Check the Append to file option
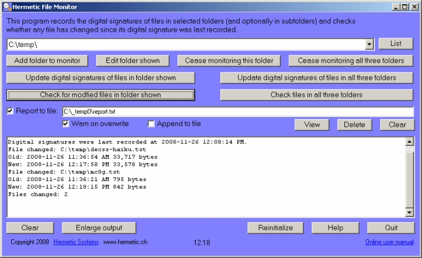The height and width of the screenshot is (258, 422). pos(151,124)
